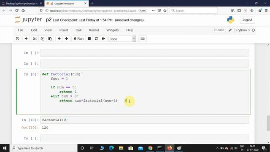The image size is (270, 152).
Task: Restart the kernel icon
Action: coord(96,39)
